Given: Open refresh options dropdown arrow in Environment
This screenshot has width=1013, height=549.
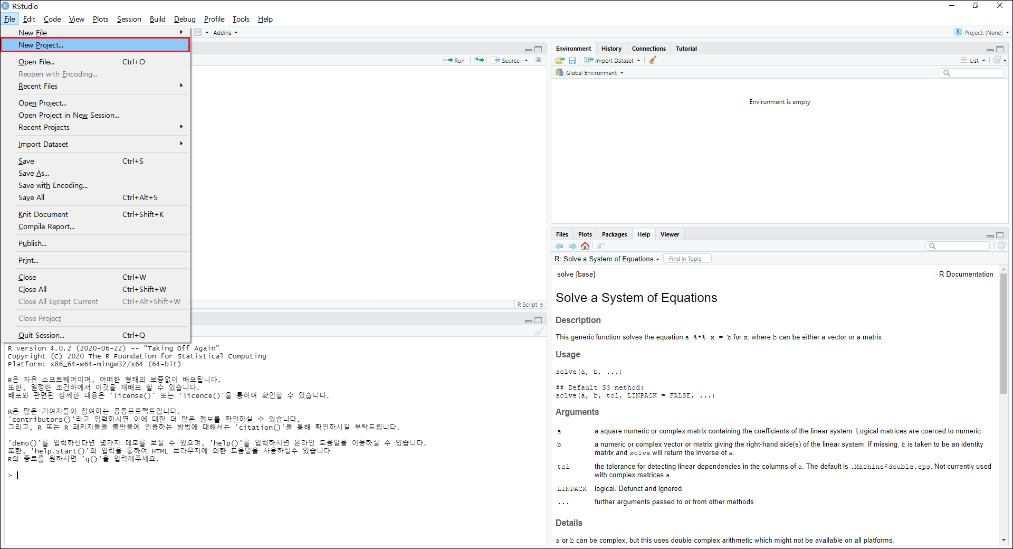Looking at the screenshot, I should click(1005, 61).
